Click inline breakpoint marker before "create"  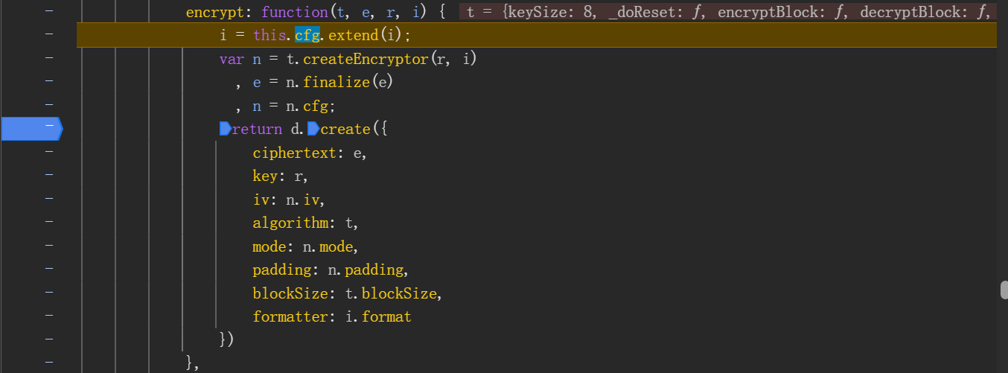coord(313,129)
